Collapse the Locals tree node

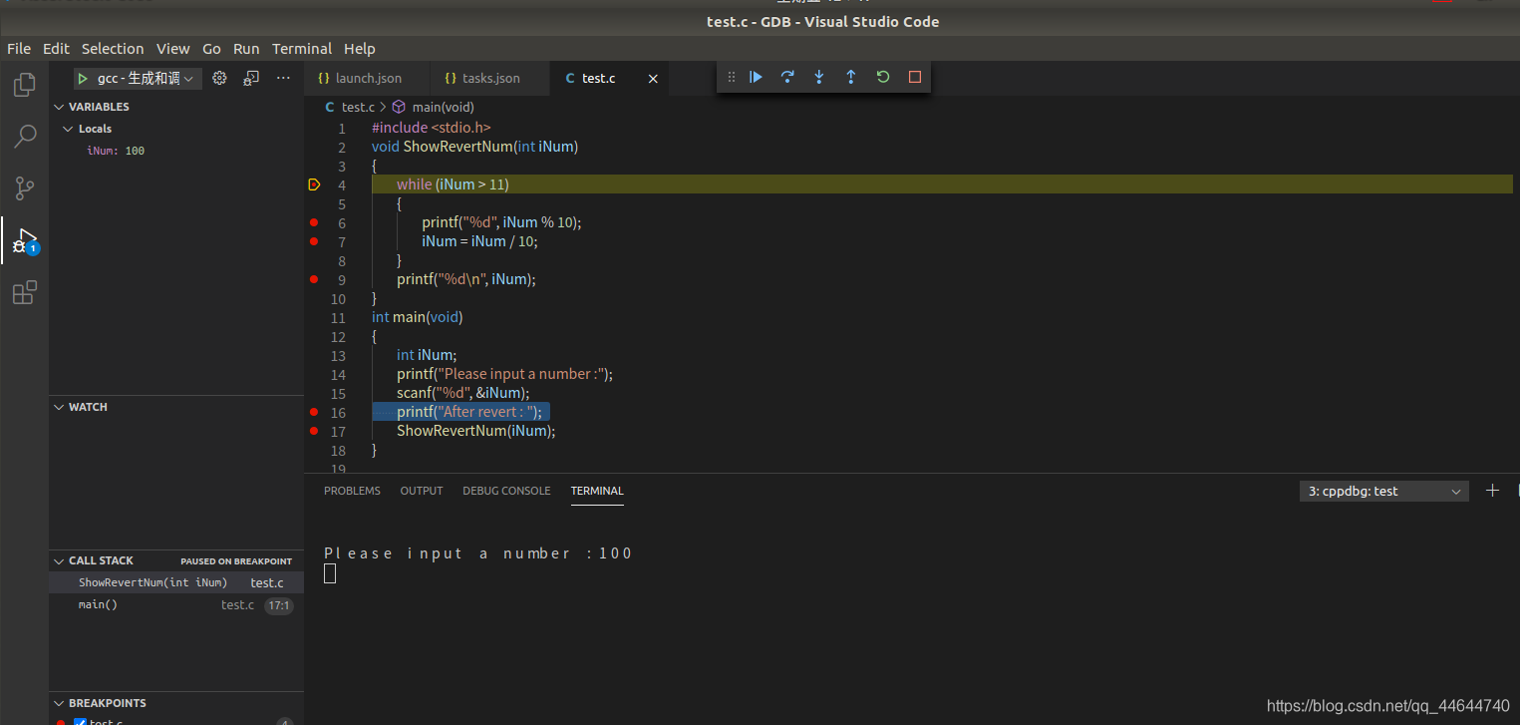click(68, 129)
